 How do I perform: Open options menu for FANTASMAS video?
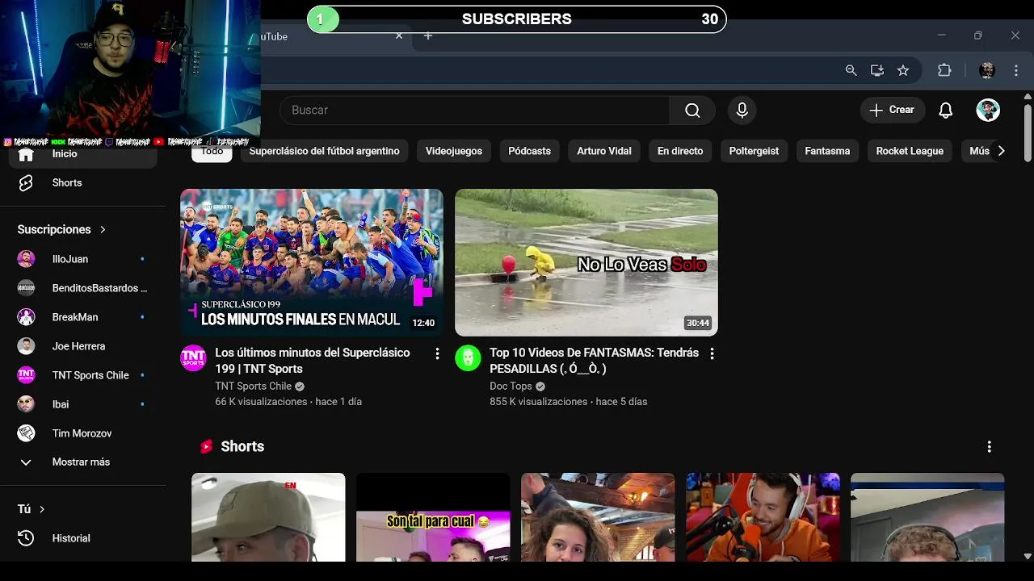tap(712, 353)
